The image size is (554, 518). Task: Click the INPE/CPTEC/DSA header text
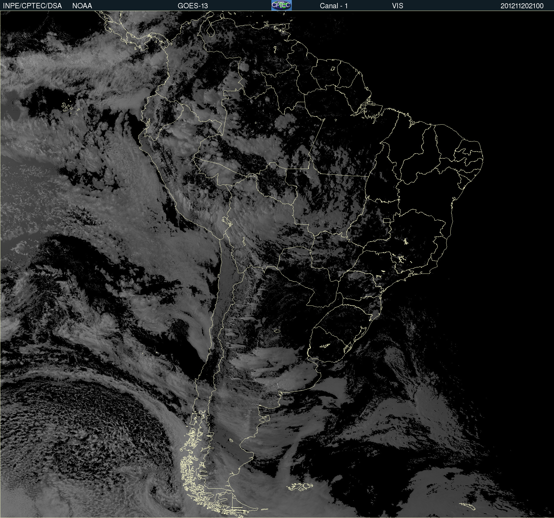32,6
